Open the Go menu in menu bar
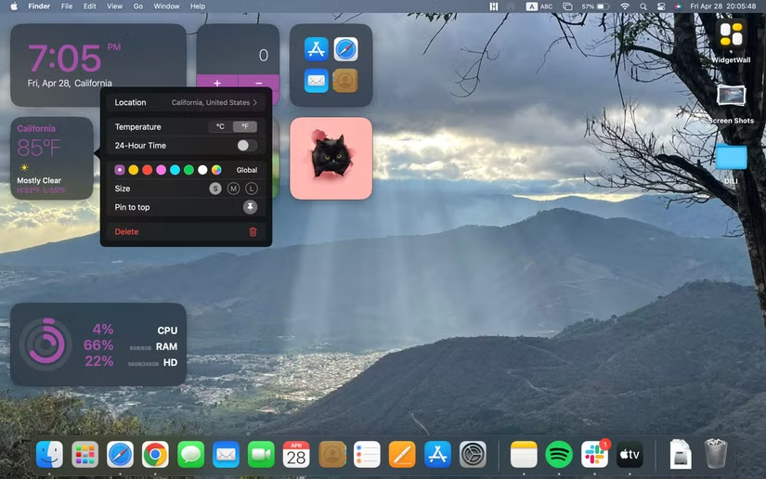This screenshot has height=479, width=766. [x=137, y=6]
